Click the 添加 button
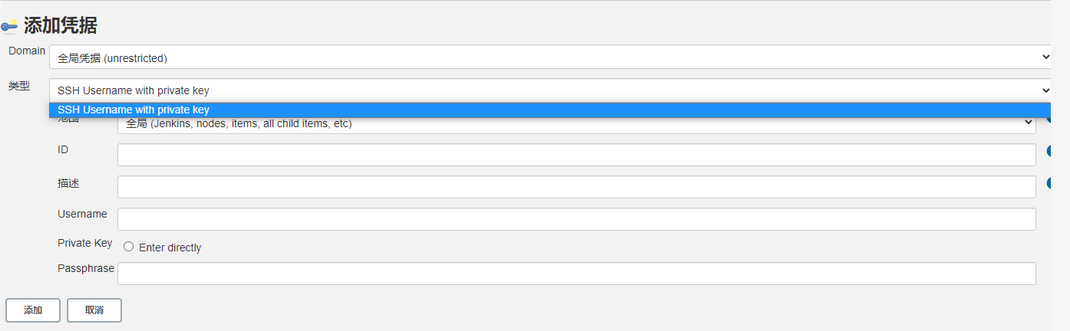 click(x=33, y=310)
